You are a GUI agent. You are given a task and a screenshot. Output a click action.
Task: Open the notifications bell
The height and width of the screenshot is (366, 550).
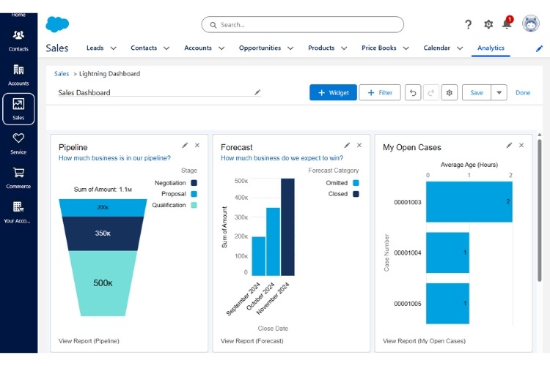507,24
